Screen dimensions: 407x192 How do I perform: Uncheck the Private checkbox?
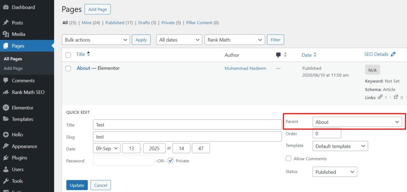pos(171,161)
